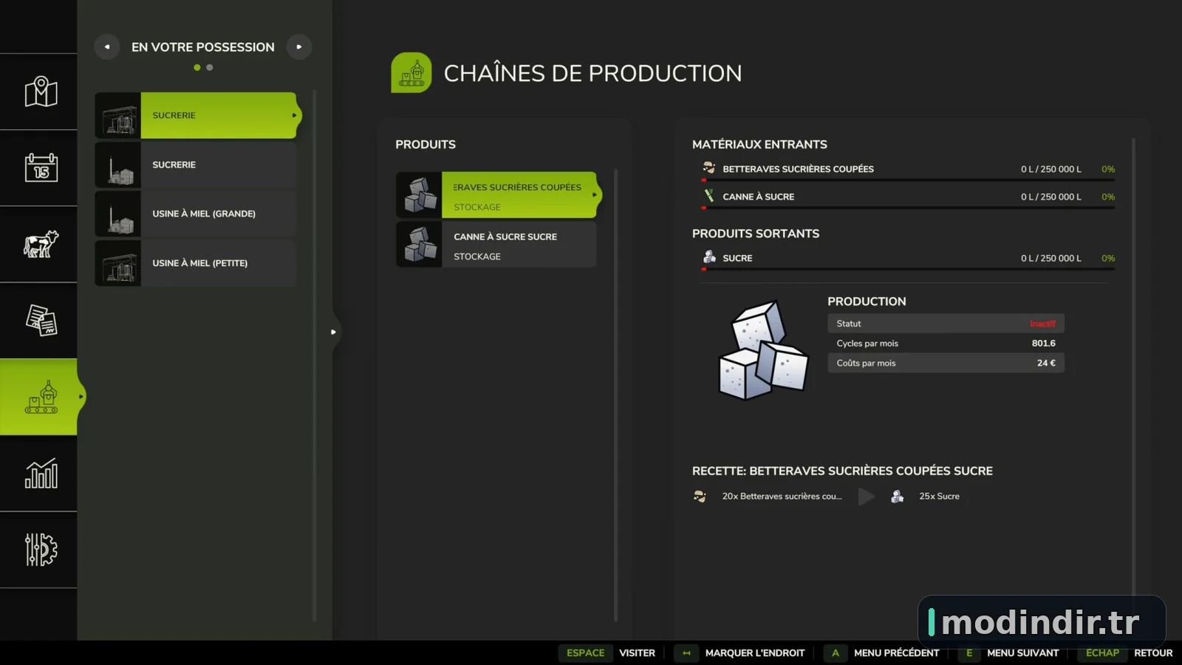Click the Chaînes de production header icon
Viewport: 1182px width, 665px height.
(x=411, y=72)
